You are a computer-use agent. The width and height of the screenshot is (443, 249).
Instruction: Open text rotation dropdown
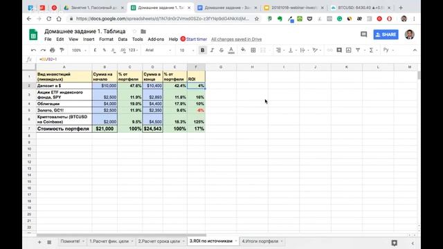click(x=317, y=50)
